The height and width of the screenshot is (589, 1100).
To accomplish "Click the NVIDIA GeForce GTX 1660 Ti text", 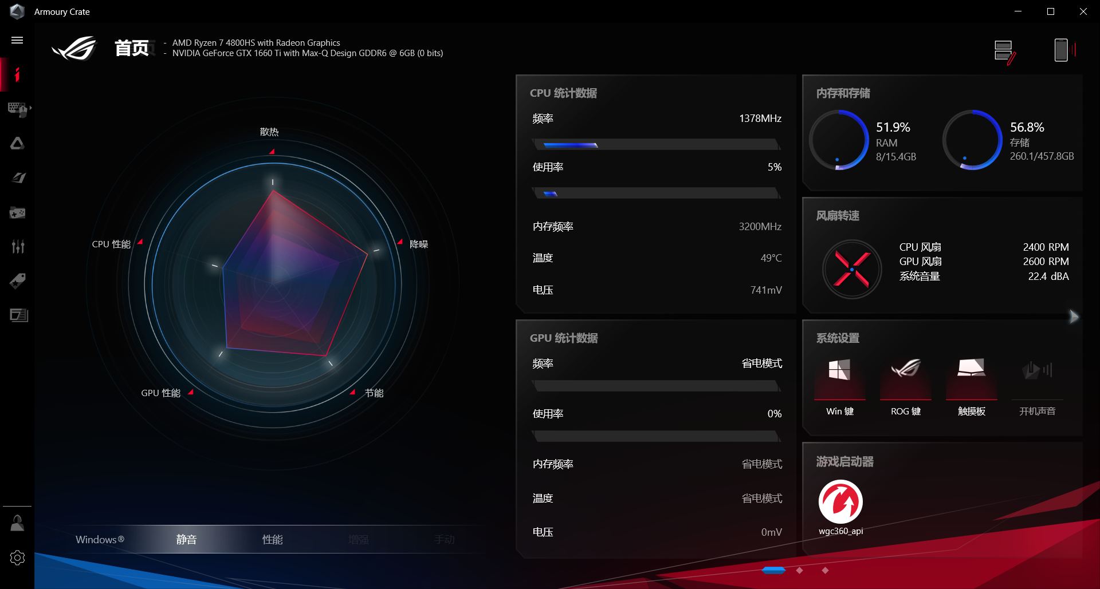I will (x=308, y=53).
